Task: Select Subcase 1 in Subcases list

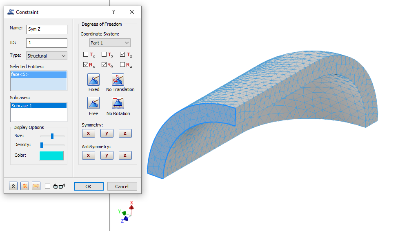Action: [39, 106]
